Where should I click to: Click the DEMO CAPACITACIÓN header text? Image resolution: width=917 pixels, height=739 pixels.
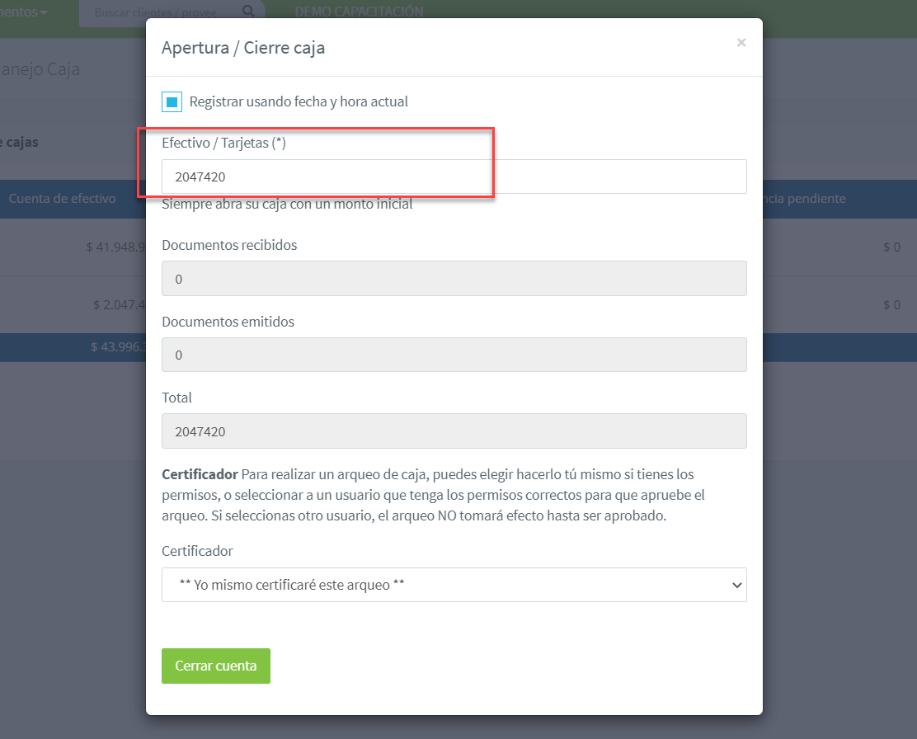(359, 12)
